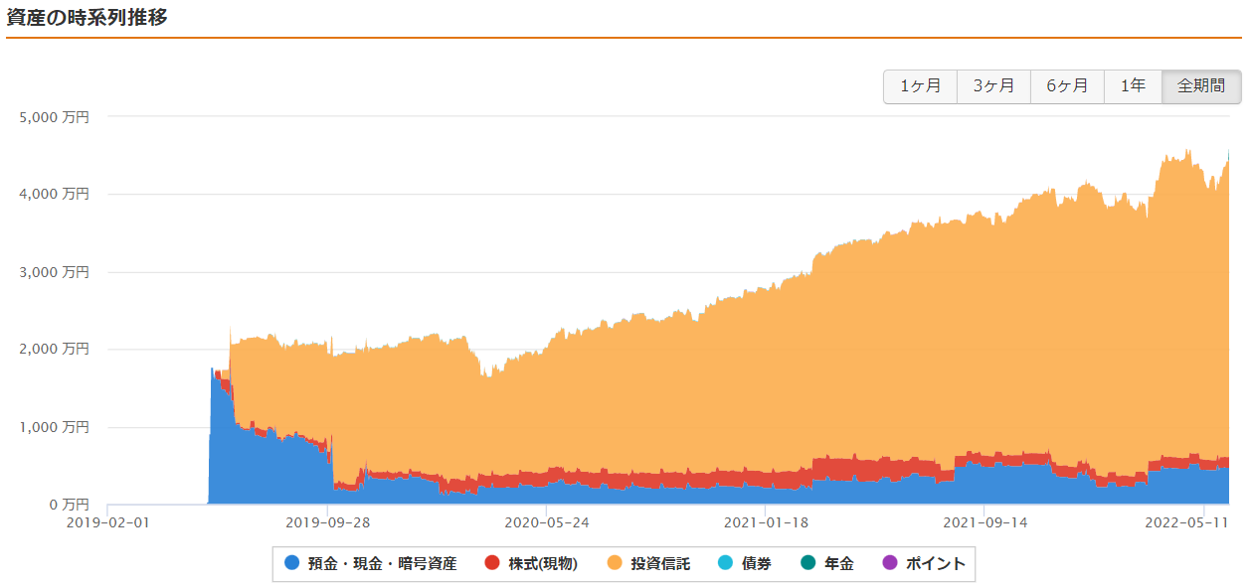Click the purple ポイント legend dot
This screenshot has width=1251, height=587.
[889, 563]
